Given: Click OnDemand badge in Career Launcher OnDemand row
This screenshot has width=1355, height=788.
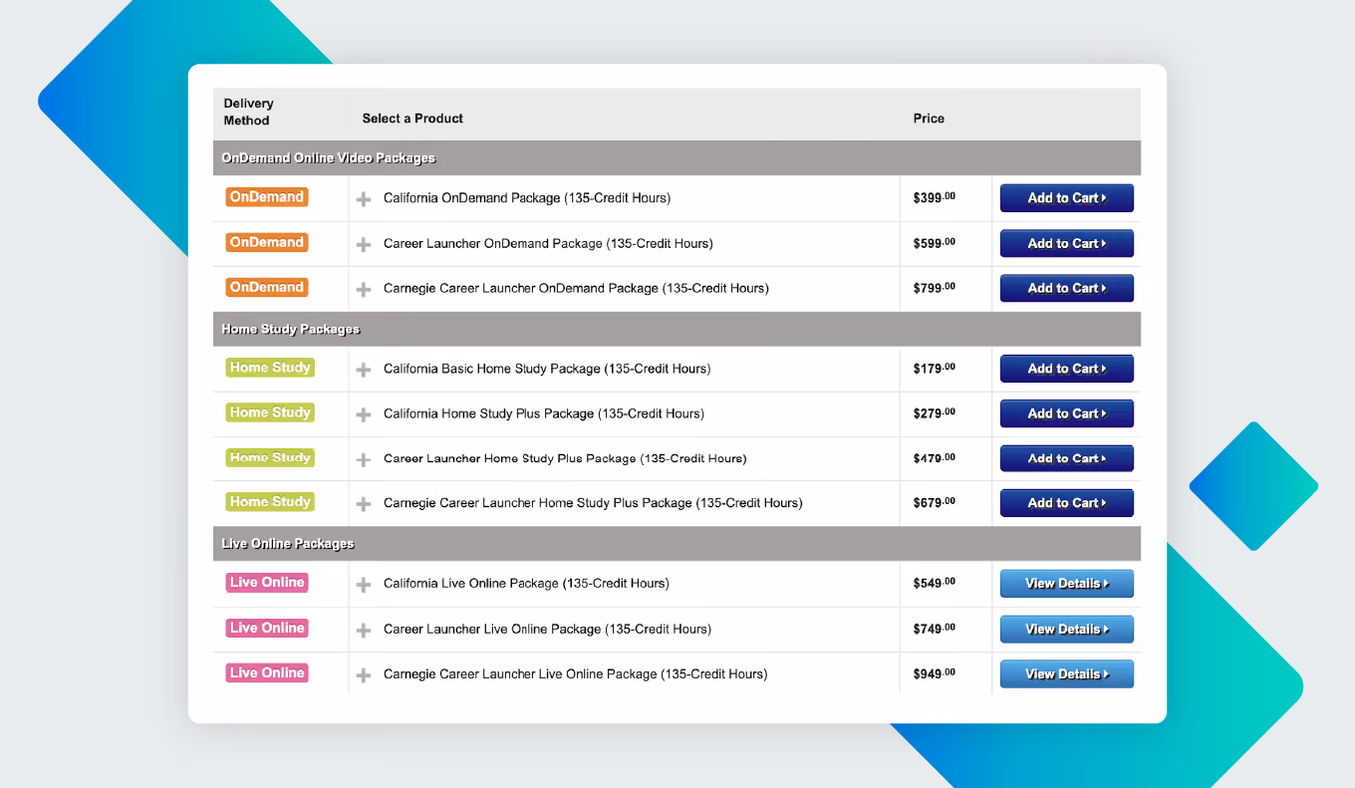Looking at the screenshot, I should [x=267, y=242].
